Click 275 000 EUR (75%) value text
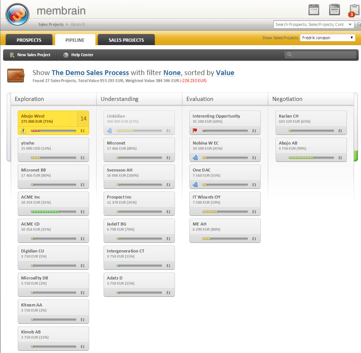Viewport: 361px width, 353px height. (37, 122)
